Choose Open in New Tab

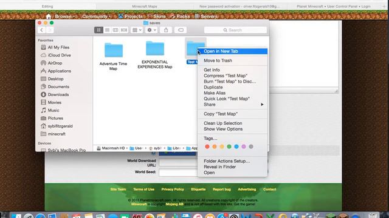click(232, 51)
